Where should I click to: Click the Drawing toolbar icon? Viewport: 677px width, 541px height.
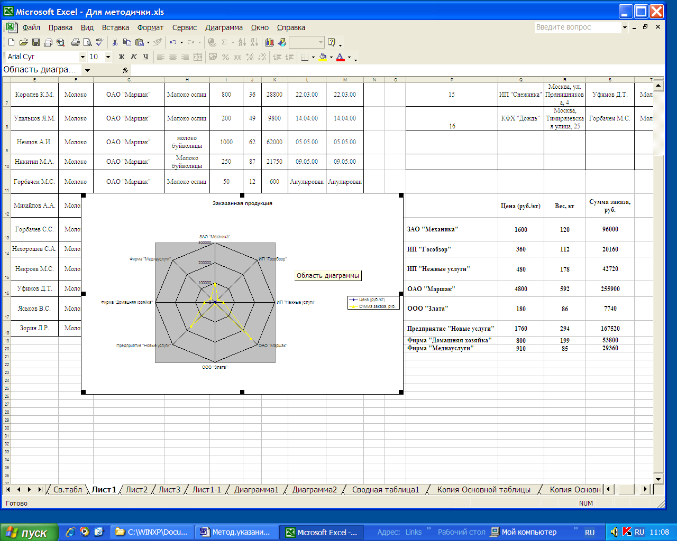click(282, 42)
